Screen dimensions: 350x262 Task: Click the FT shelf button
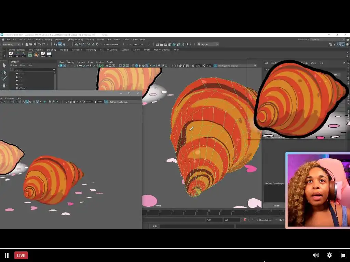(17, 55)
